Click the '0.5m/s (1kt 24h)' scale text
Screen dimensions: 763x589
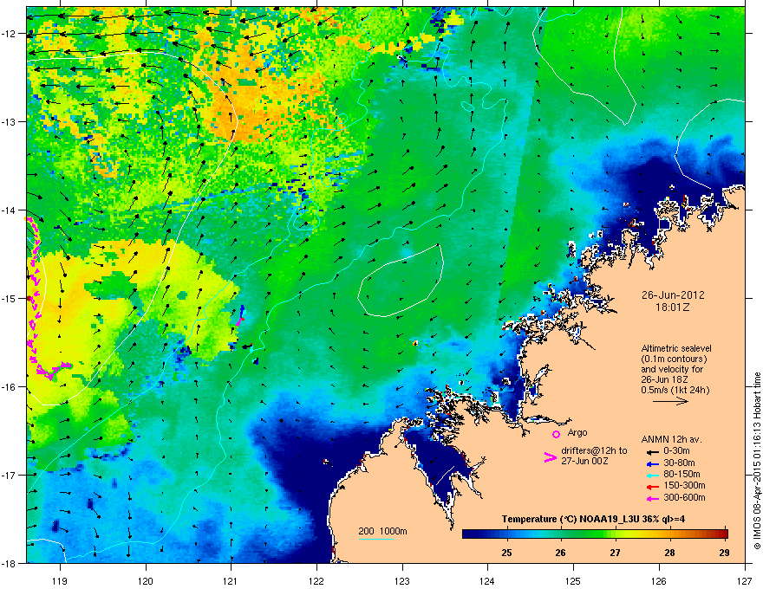coord(675,391)
